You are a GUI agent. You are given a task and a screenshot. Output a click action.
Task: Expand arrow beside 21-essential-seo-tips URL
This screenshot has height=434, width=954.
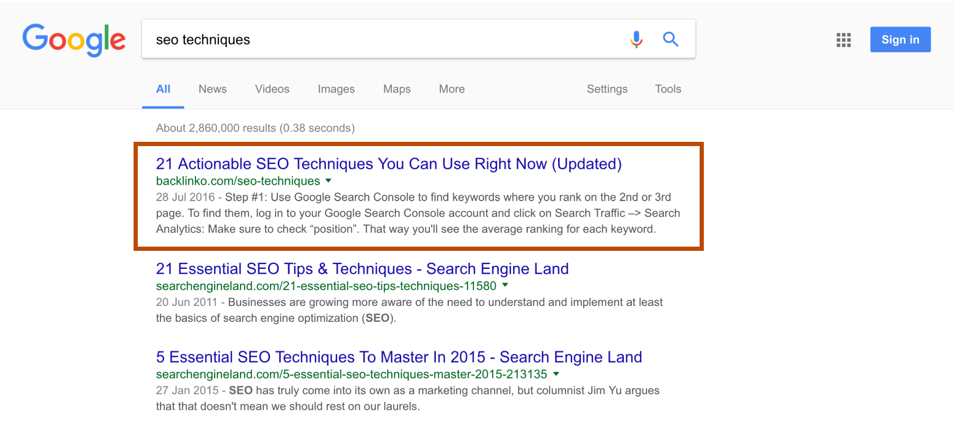(x=505, y=285)
